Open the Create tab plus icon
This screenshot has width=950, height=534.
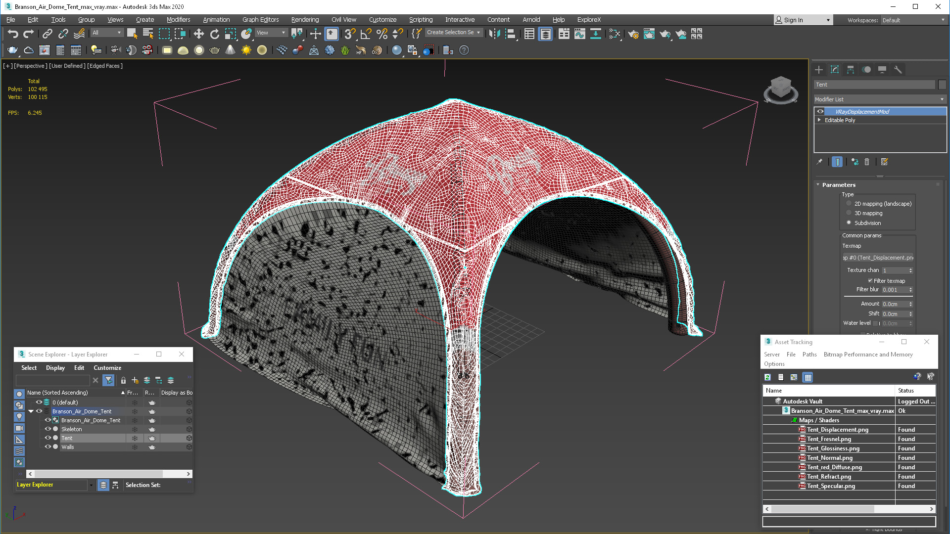coord(819,70)
